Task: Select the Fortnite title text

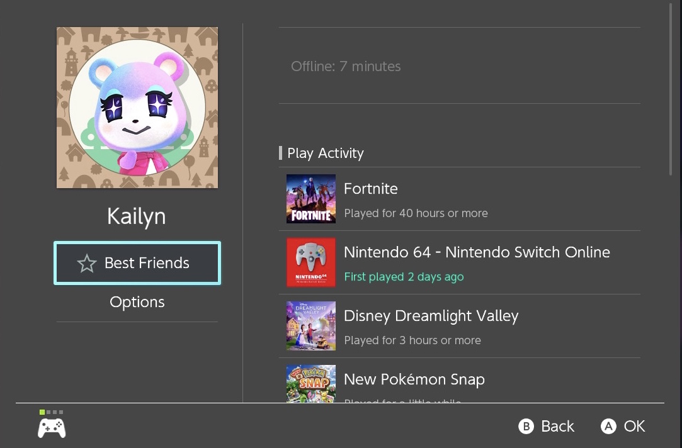Action: [370, 189]
